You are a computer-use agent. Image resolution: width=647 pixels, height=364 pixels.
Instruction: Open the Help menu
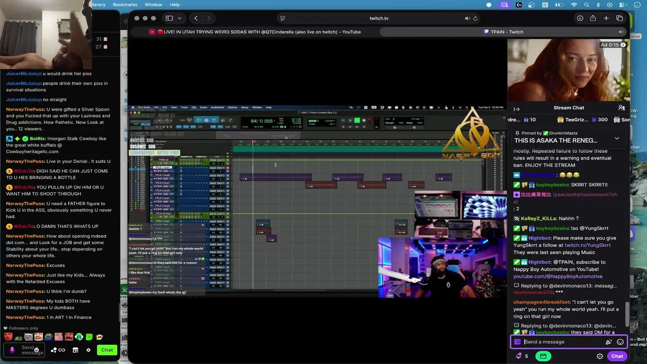pos(174,5)
